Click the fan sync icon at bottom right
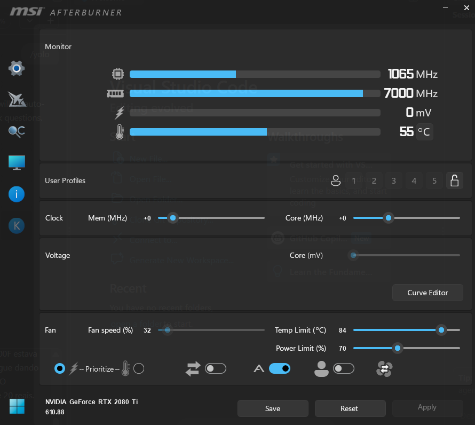The width and height of the screenshot is (475, 425). [x=384, y=369]
